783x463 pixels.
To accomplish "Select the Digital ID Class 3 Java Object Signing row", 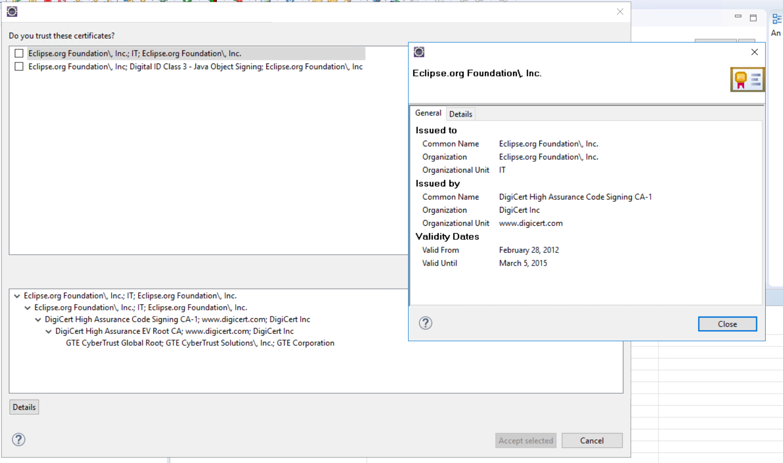I will point(195,67).
